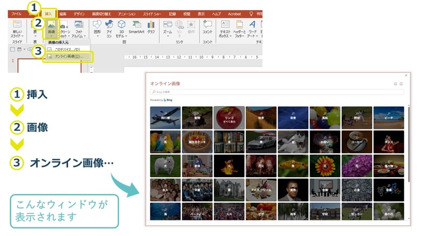Select the ダンス (dance) category thumbnail
421x236 pixels.
click(x=389, y=142)
